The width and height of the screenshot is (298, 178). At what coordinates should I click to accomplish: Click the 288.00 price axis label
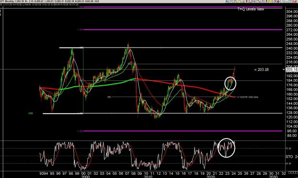point(292,20)
